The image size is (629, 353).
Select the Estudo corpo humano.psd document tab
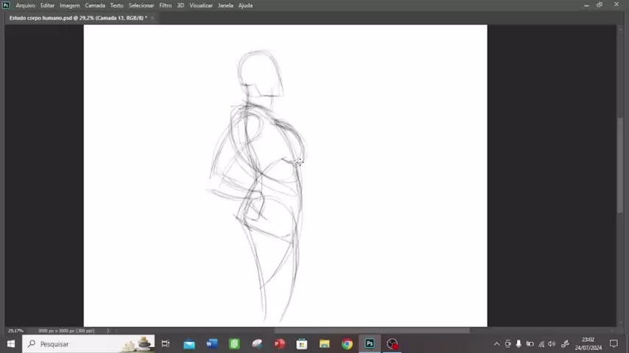click(x=77, y=18)
